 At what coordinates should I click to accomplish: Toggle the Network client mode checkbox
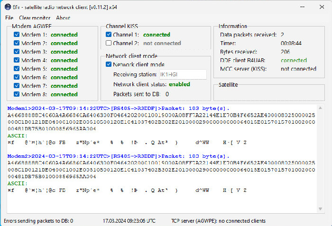109,64
